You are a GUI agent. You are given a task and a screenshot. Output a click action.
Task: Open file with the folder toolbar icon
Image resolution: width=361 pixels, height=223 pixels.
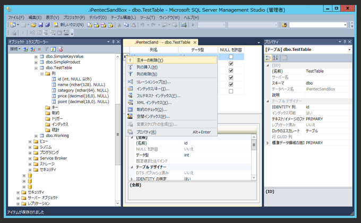point(33,24)
